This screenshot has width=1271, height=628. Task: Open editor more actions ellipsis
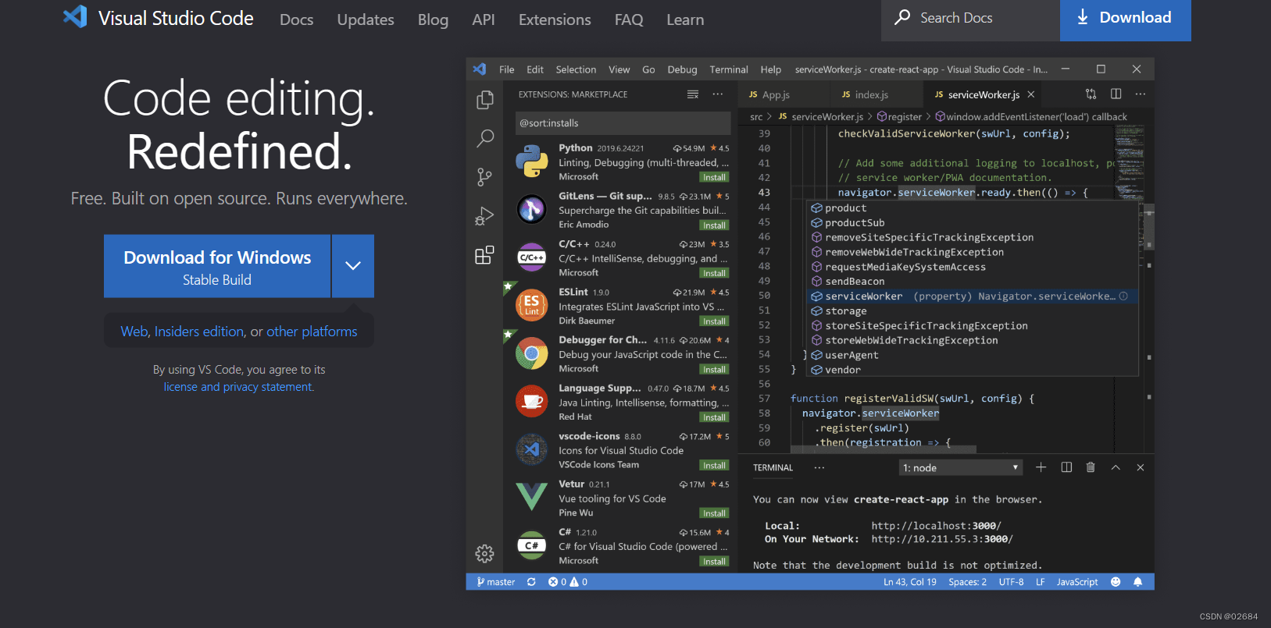[1141, 94]
